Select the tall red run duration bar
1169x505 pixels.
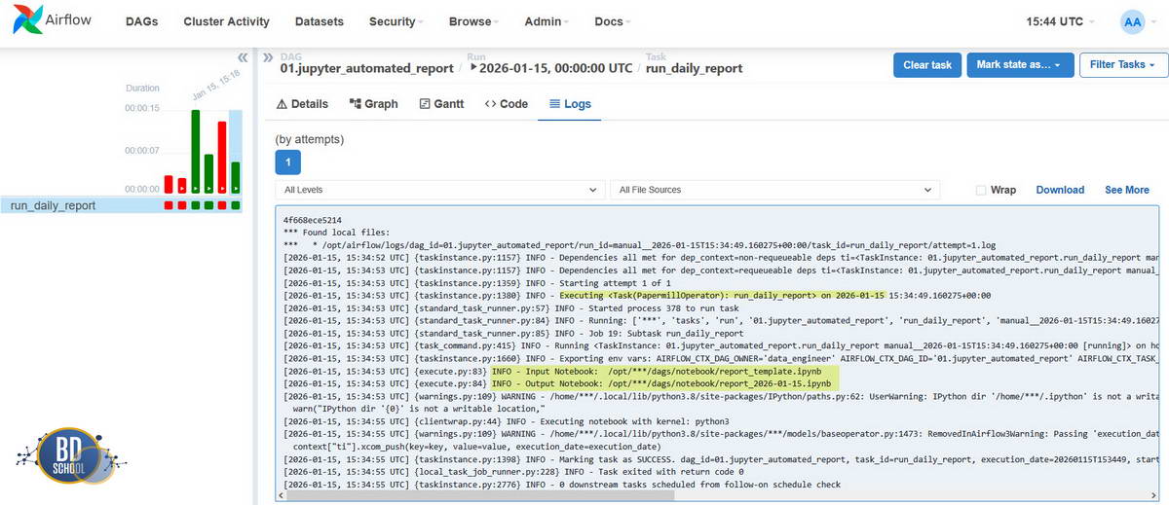tap(222, 157)
